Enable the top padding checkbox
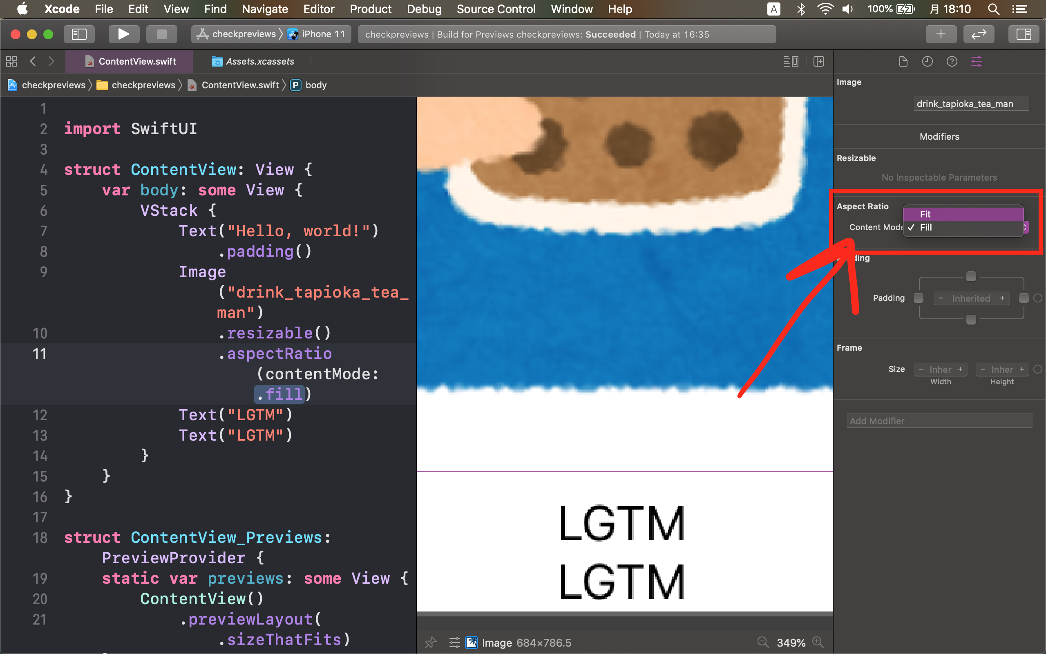Image resolution: width=1046 pixels, height=654 pixels. pyautogui.click(x=971, y=276)
